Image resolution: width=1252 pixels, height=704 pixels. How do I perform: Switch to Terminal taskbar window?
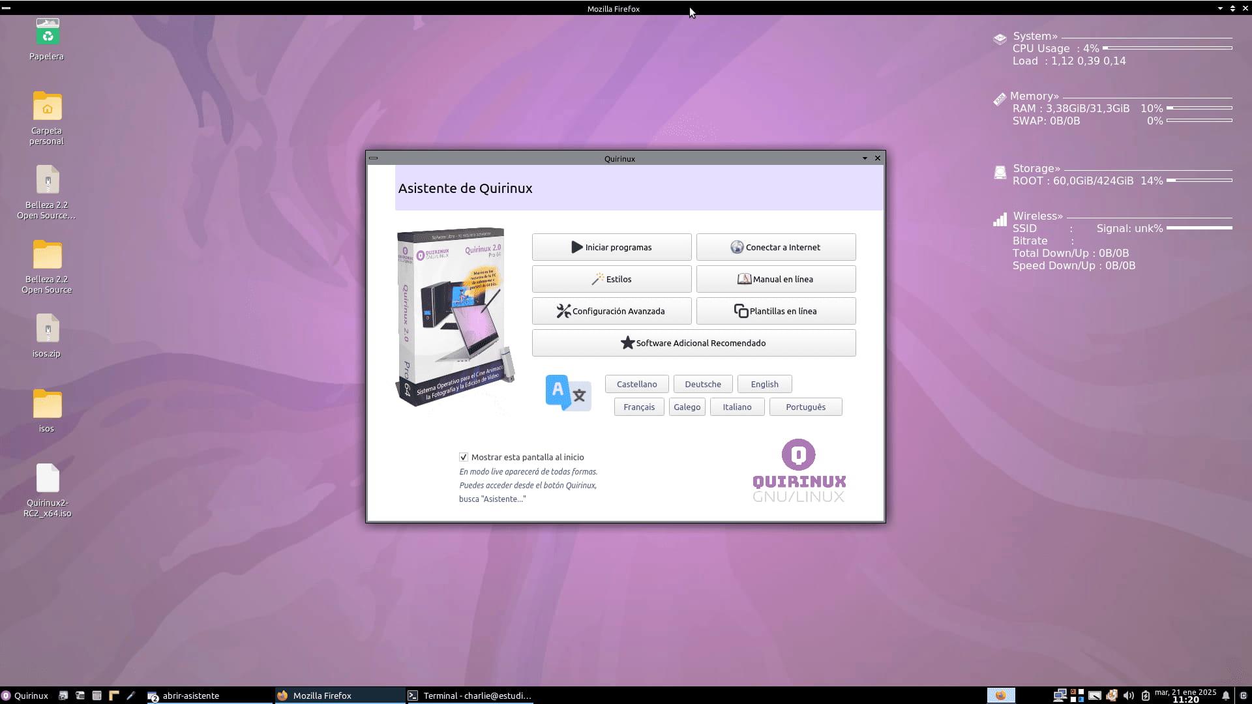point(470,696)
